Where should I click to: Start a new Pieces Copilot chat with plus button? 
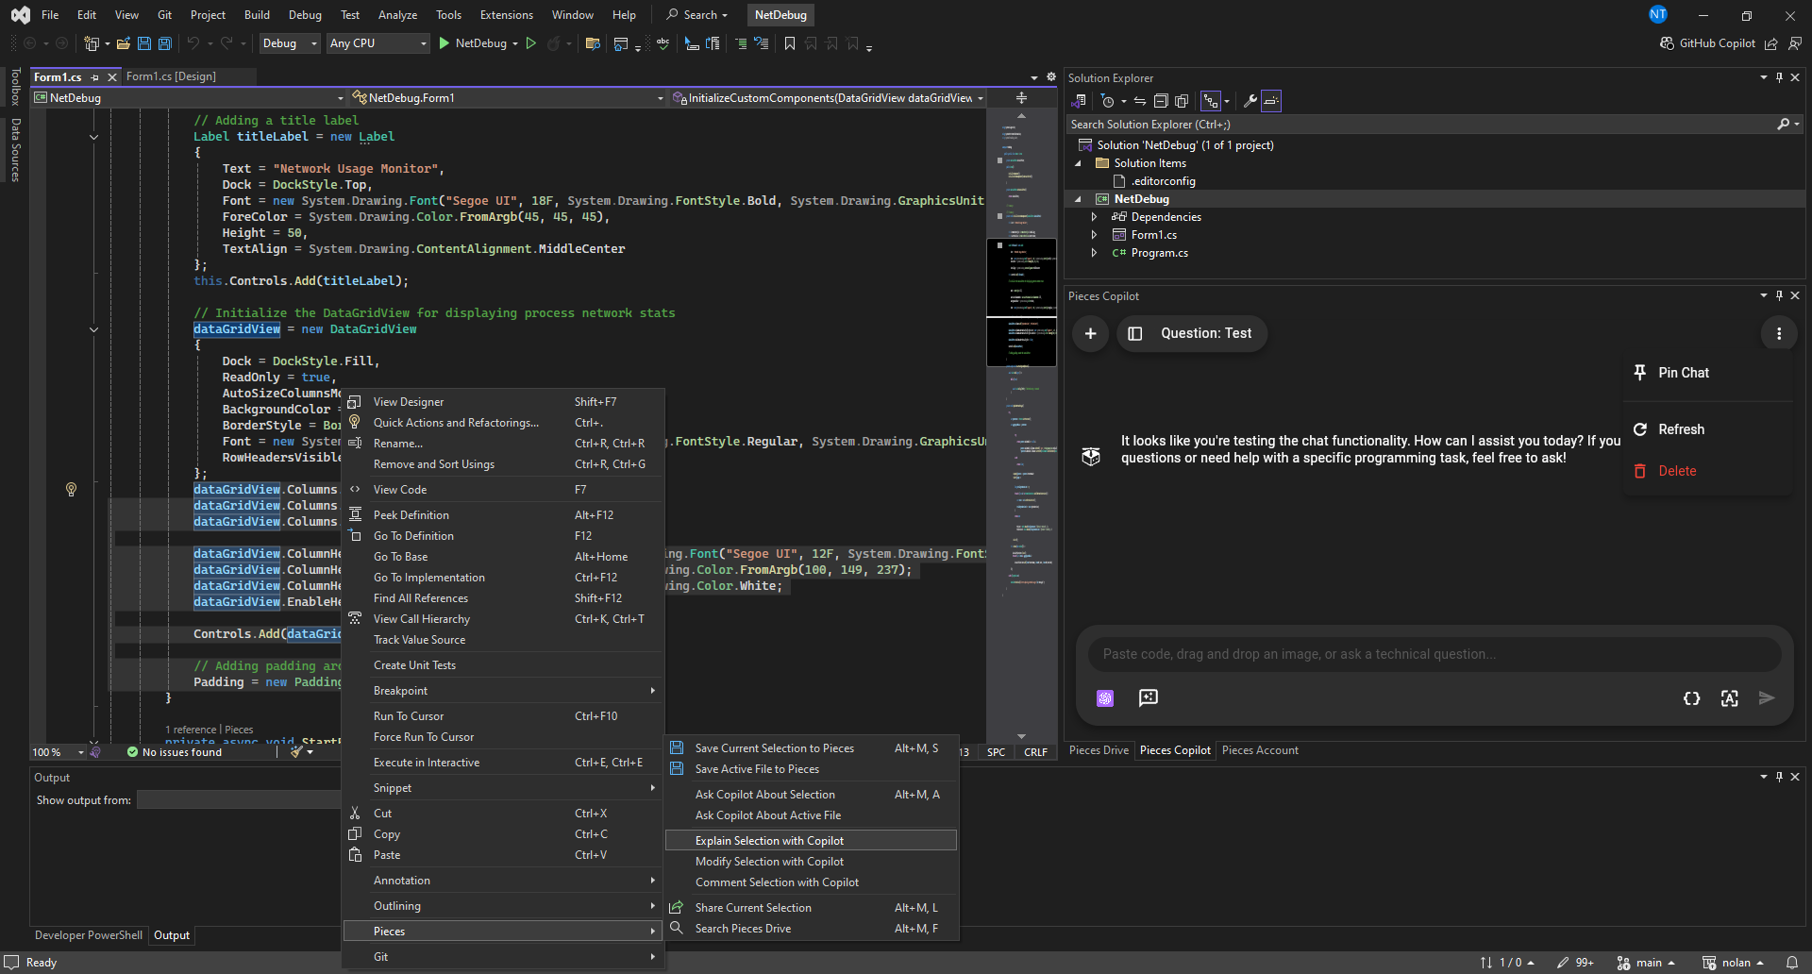(x=1090, y=333)
